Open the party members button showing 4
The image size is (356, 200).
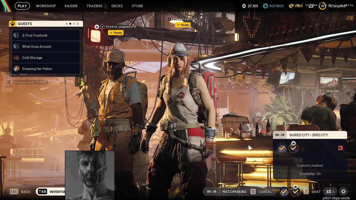(330, 192)
